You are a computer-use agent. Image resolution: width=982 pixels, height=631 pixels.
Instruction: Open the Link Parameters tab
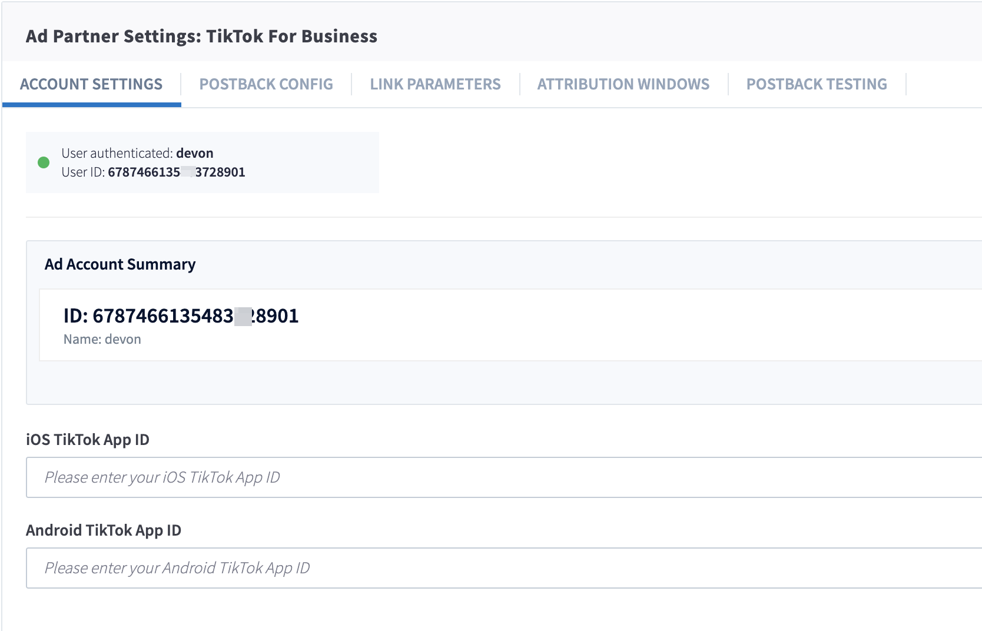pyautogui.click(x=435, y=84)
